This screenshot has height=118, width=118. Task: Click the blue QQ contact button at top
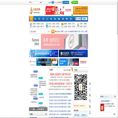65,2
